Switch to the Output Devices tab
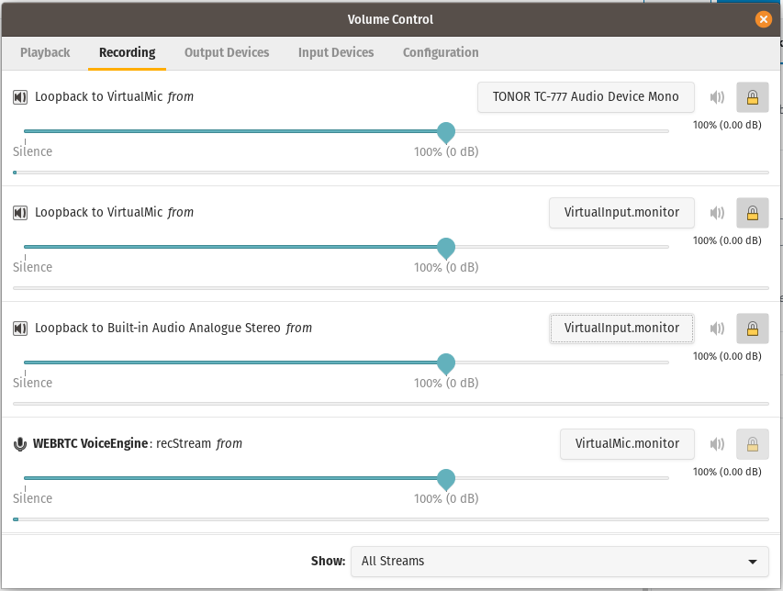The height and width of the screenshot is (591, 783). tap(227, 52)
